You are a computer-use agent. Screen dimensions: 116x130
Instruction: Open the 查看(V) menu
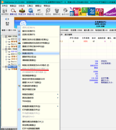tap(38, 6)
